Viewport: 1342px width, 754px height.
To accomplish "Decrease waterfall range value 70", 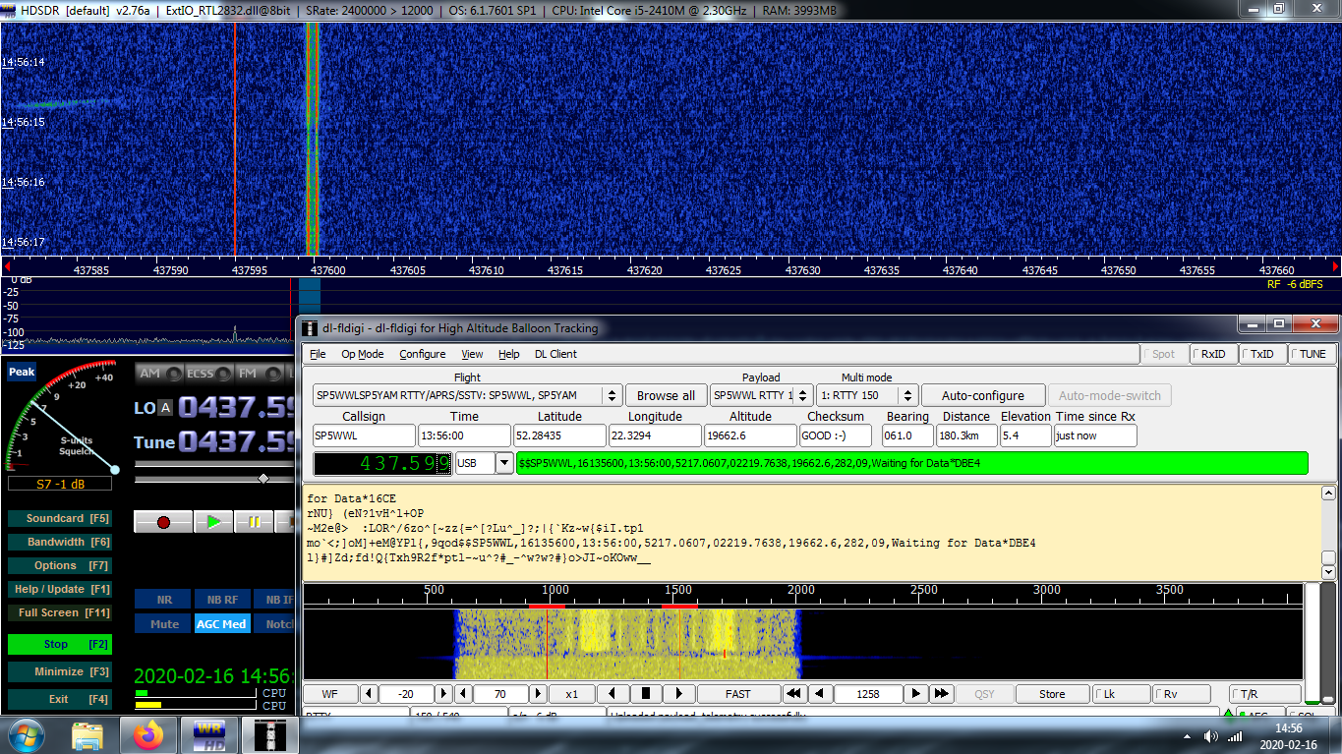I will [463, 694].
